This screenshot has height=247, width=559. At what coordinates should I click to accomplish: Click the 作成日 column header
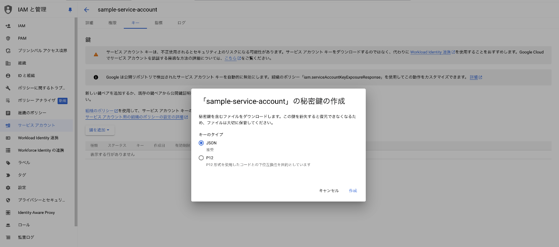[x=159, y=146]
